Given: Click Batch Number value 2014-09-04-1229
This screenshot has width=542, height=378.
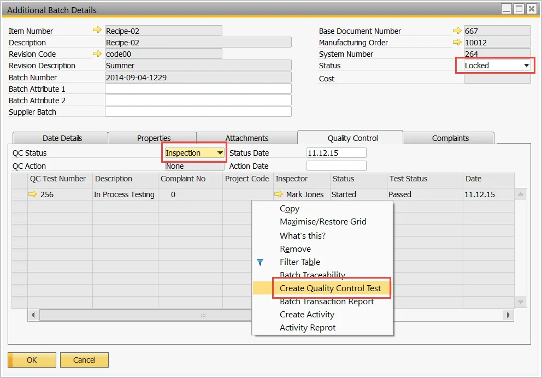Looking at the screenshot, I should coord(198,77).
